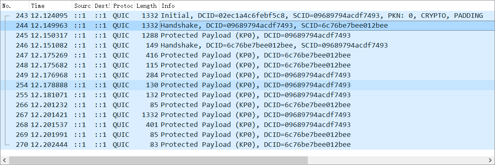
Task: Click the horizontal scrollbar thumb
Action: click(x=158, y=160)
